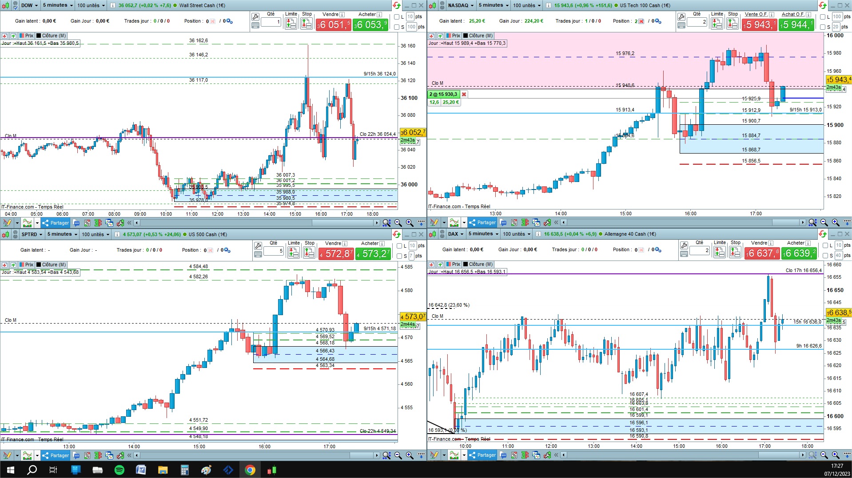Close the open NASDAQ position with red X
Screen dimensions: 852x478
[x=464, y=94]
